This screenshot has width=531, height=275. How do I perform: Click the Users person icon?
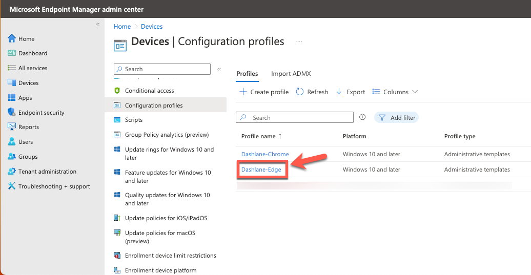pyautogui.click(x=12, y=141)
